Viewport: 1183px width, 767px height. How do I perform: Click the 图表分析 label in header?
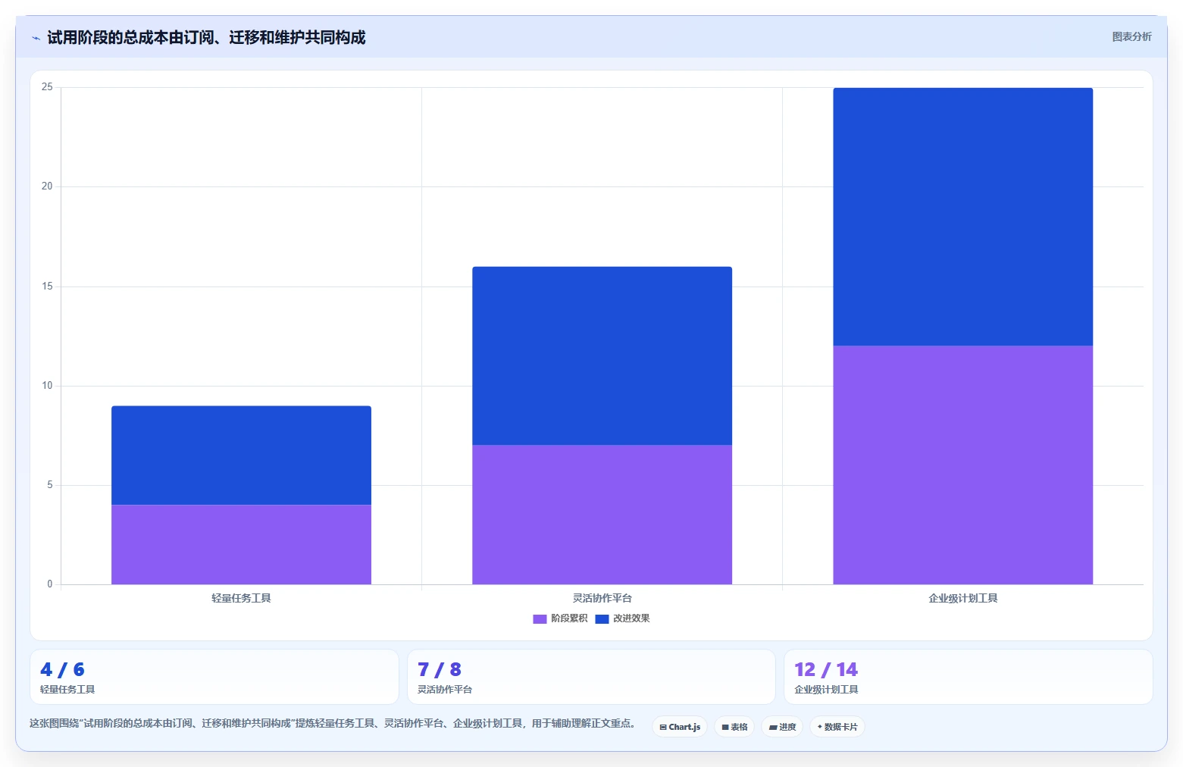1131,36
